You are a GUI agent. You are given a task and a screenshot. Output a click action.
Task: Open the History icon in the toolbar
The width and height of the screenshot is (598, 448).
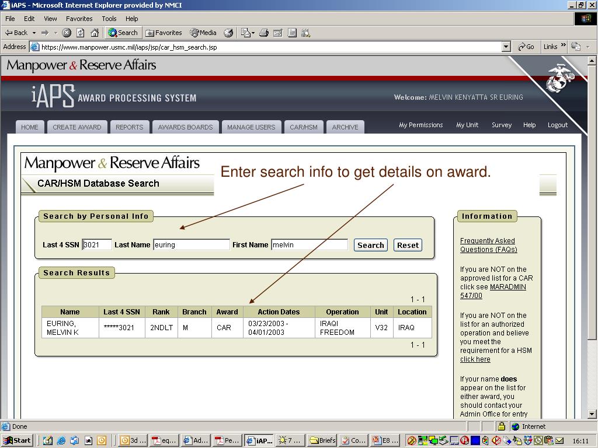pos(228,33)
